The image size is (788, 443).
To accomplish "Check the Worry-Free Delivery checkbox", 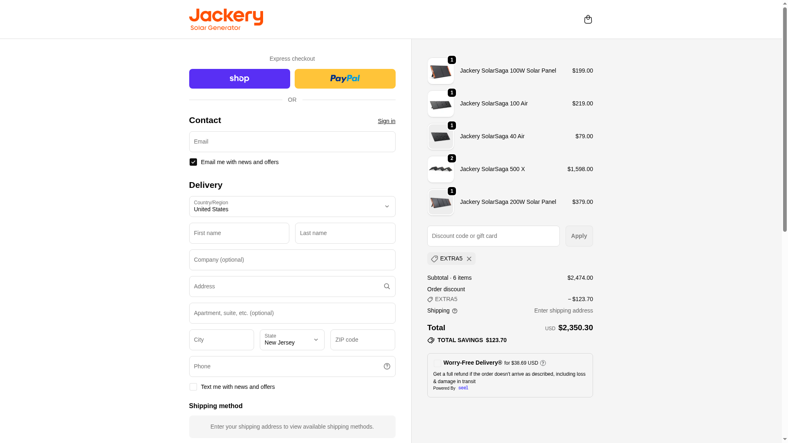I will tap(438, 363).
